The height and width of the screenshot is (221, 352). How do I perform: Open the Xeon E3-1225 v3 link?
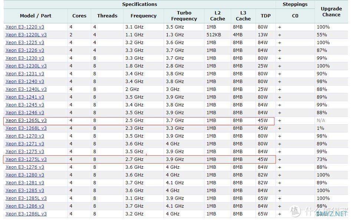point(25,42)
